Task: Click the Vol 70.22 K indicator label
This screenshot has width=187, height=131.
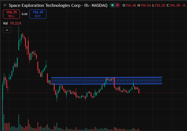Action: [12, 23]
